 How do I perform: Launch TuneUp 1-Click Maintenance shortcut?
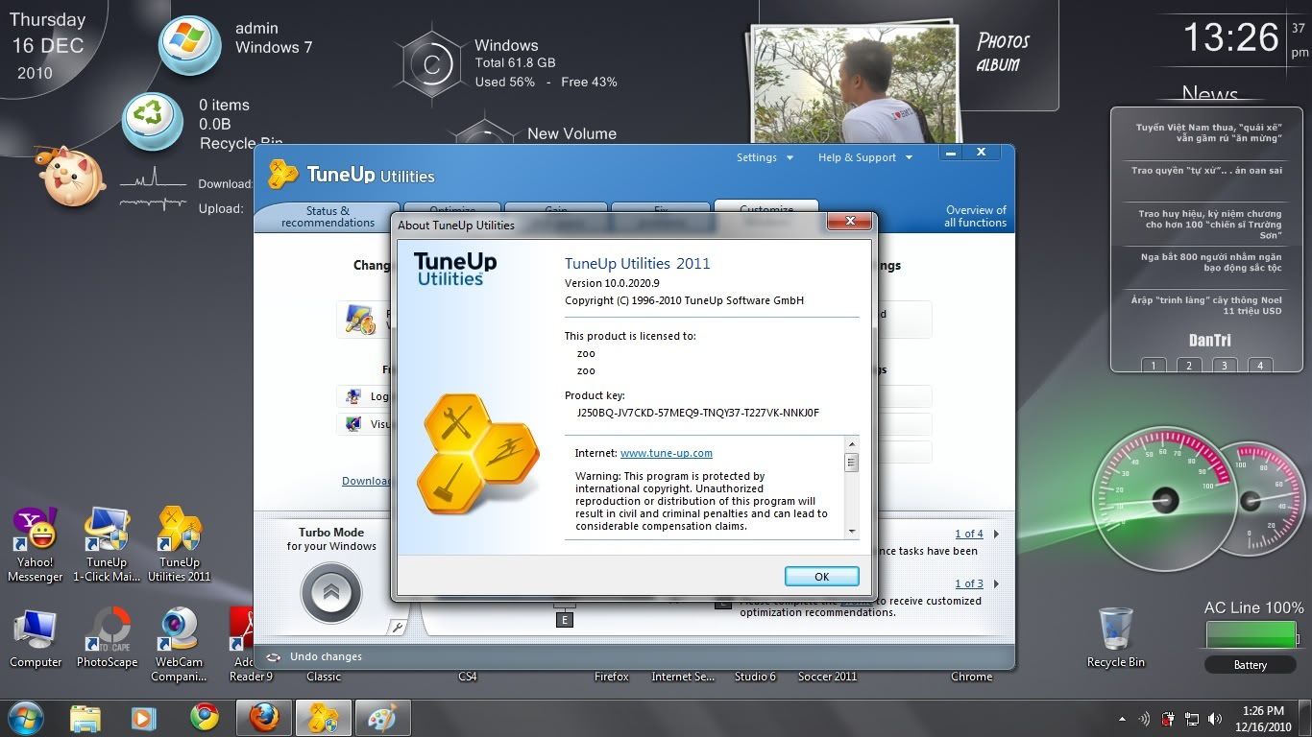click(x=107, y=544)
